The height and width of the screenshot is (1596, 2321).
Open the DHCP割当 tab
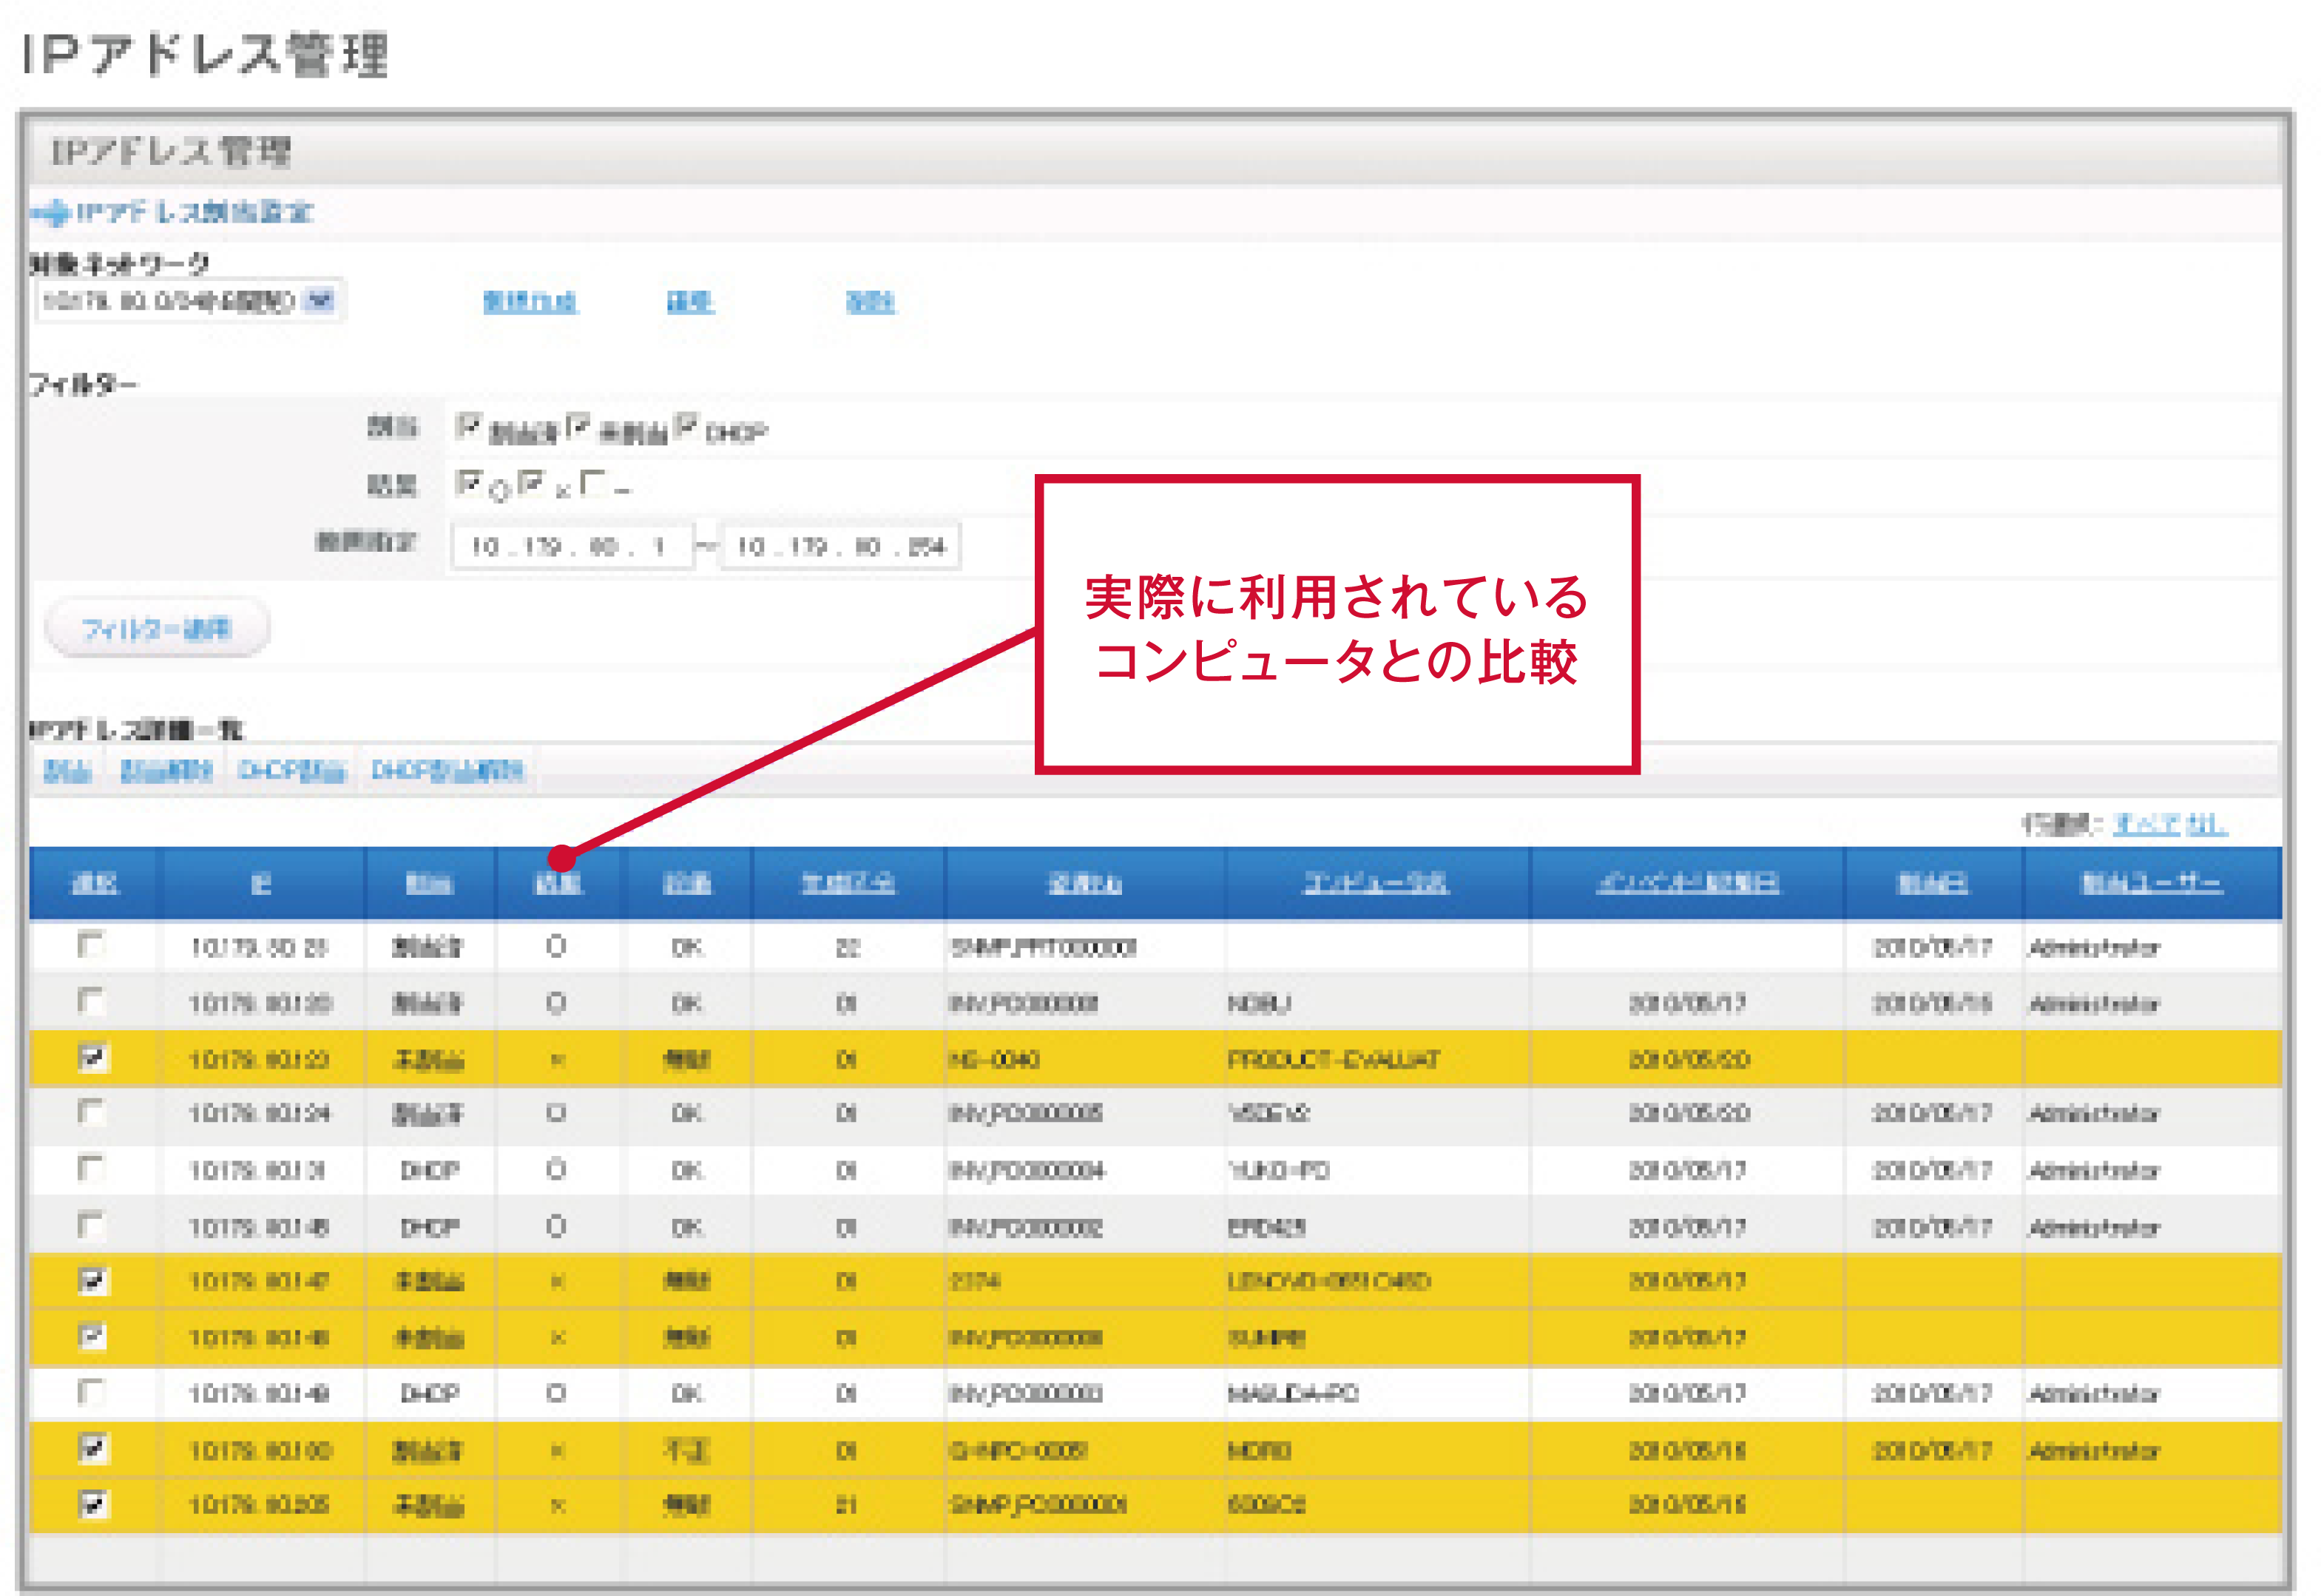click(291, 770)
